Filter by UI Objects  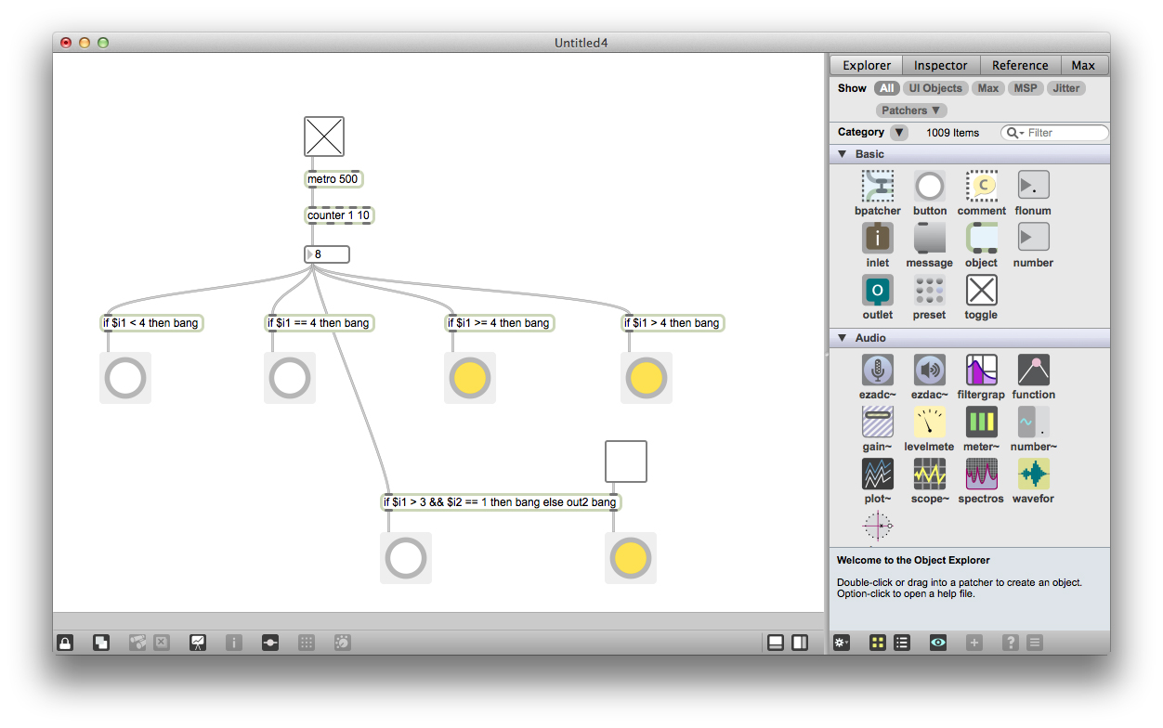coord(935,88)
